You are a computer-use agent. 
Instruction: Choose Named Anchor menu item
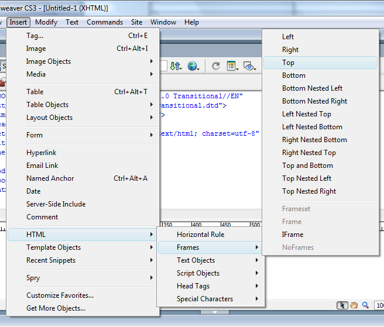point(83,178)
